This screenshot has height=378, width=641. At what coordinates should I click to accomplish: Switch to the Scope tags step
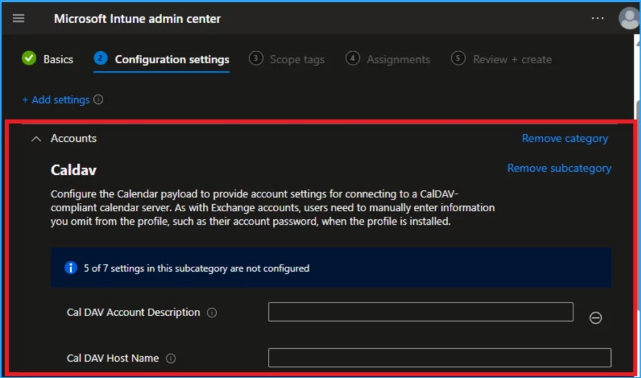(287, 59)
